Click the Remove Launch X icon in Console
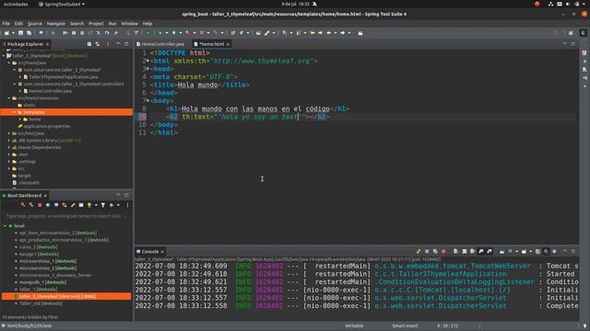Image resolution: width=590 pixels, height=331 pixels. click(427, 251)
